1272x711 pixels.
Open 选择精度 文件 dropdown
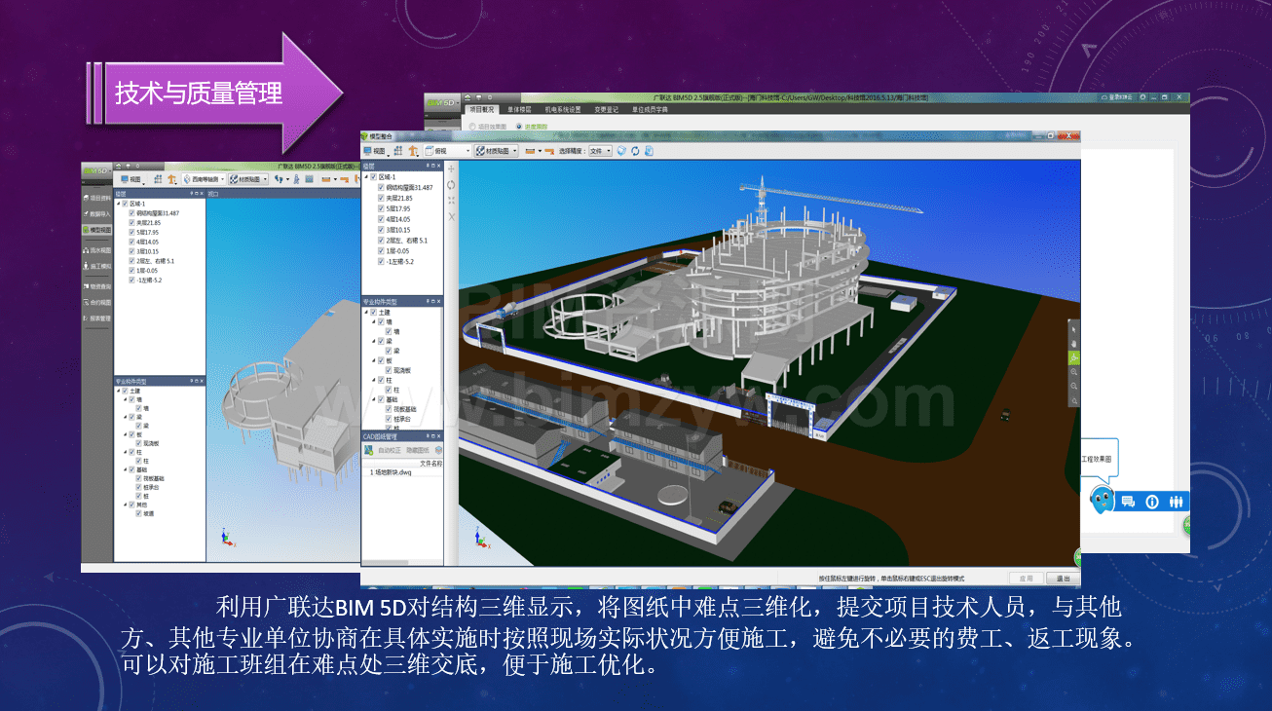(600, 151)
